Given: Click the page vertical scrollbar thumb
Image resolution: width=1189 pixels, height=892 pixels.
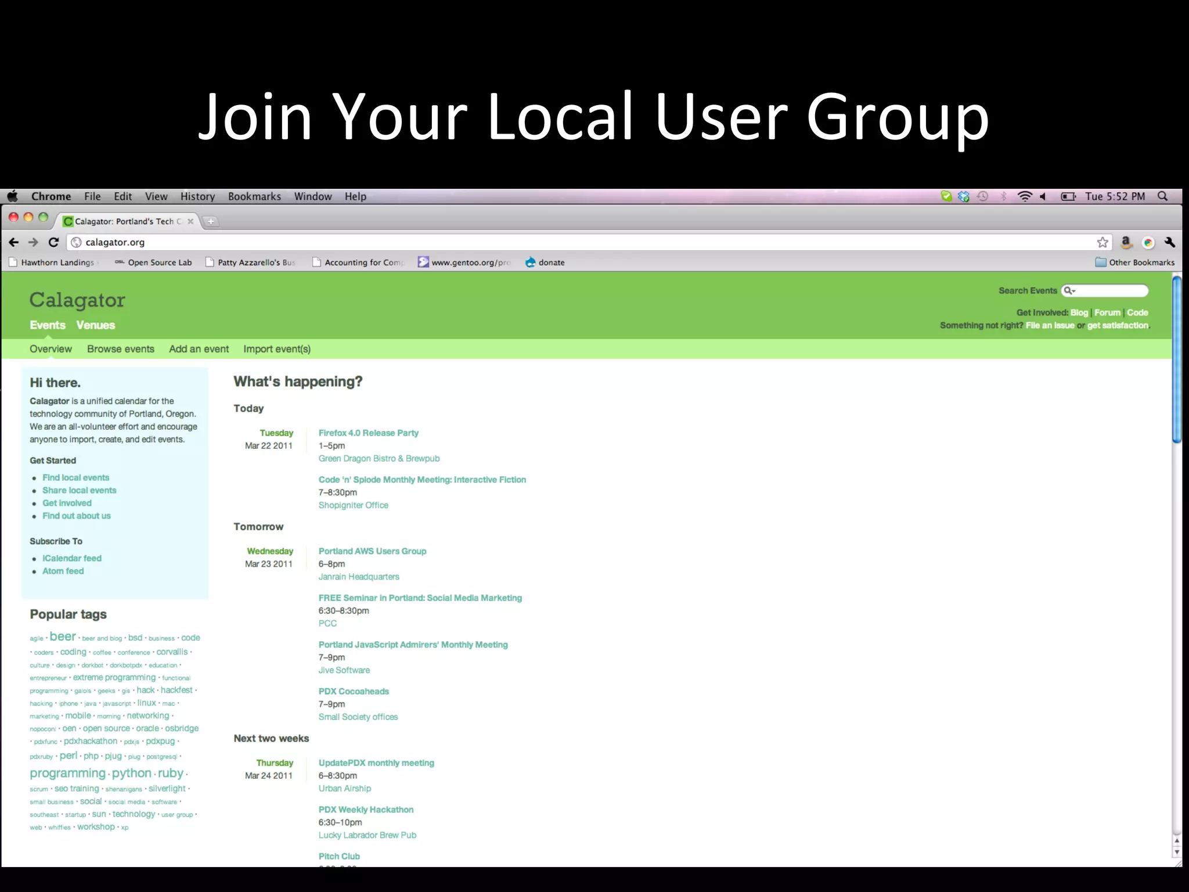Looking at the screenshot, I should pos(1177,359).
